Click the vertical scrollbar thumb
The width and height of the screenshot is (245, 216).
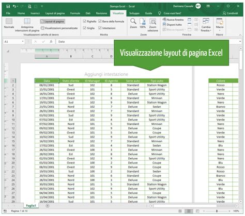tap(241, 59)
